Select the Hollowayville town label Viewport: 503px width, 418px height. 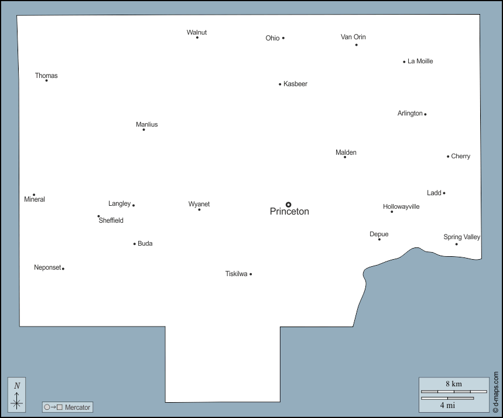[x=401, y=206]
